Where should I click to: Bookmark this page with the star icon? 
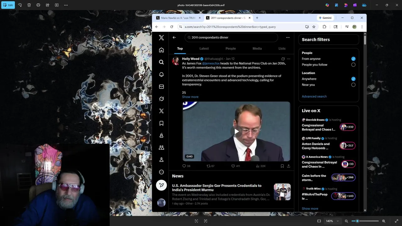click(314, 27)
